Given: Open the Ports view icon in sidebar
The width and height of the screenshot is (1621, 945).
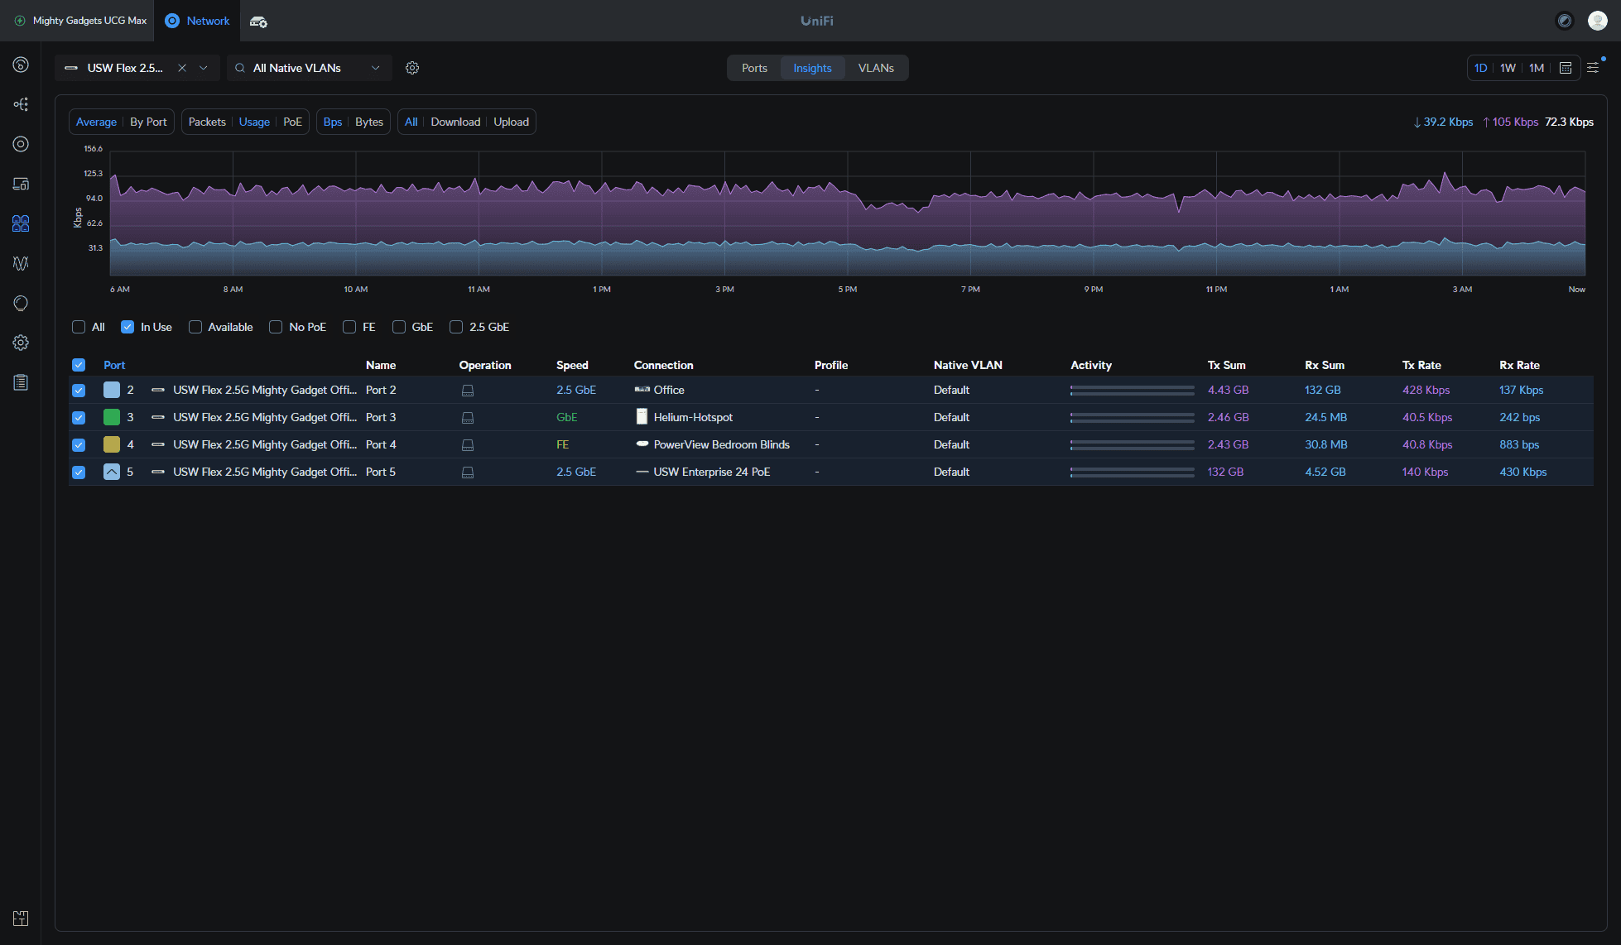Looking at the screenshot, I should click(x=21, y=223).
